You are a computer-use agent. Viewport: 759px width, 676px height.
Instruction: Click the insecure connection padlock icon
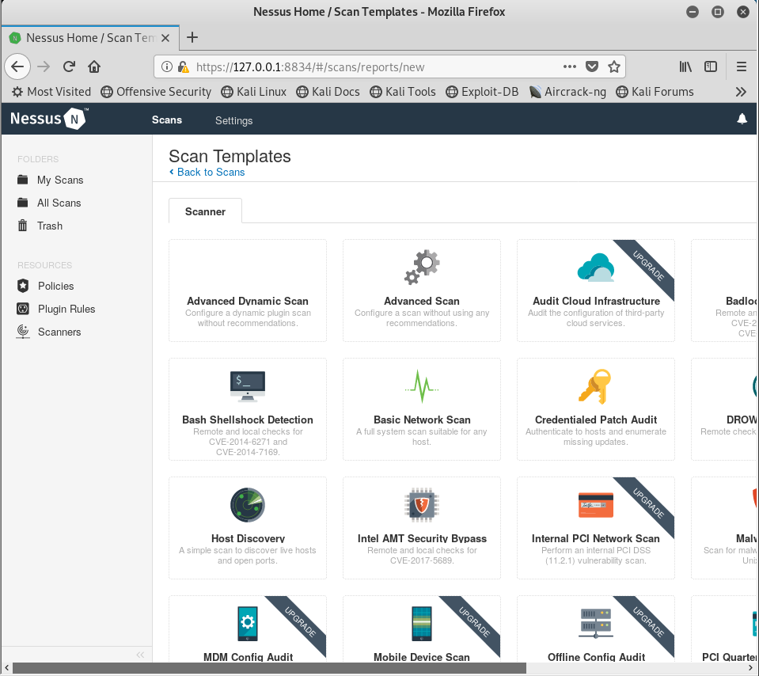pos(183,66)
